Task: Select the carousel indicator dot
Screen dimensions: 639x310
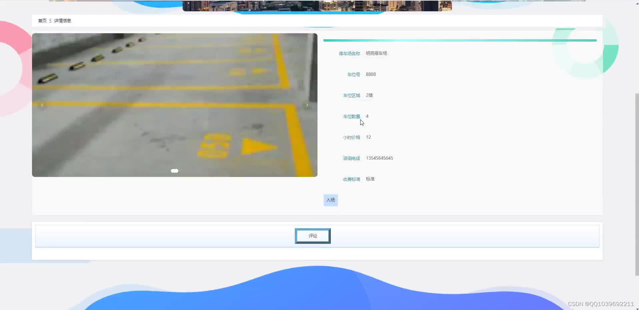Action: click(174, 171)
